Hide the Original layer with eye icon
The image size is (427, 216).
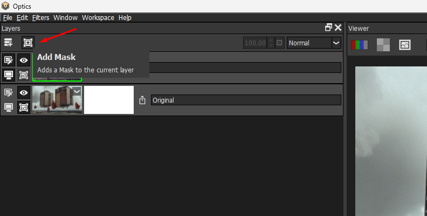pyautogui.click(x=24, y=93)
